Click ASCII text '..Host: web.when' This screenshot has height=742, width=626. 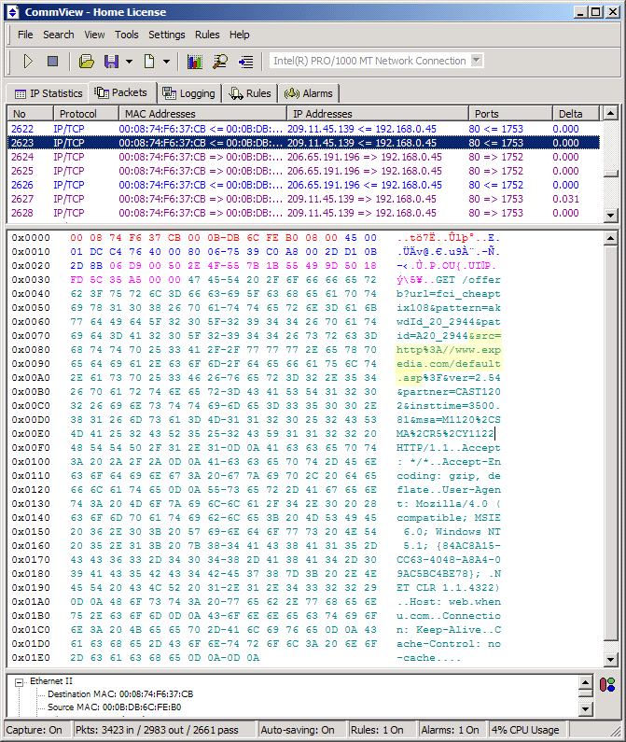pos(448,601)
